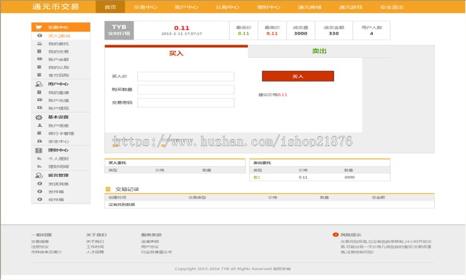Click the person icon next to 账户信息
Image resolution: width=466 pixels, height=280 pixels.
click(39, 125)
